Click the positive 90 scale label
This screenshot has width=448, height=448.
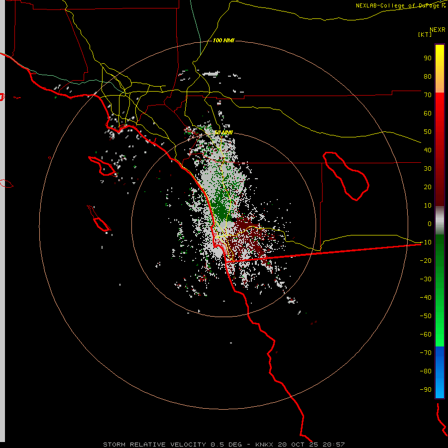tap(428, 58)
